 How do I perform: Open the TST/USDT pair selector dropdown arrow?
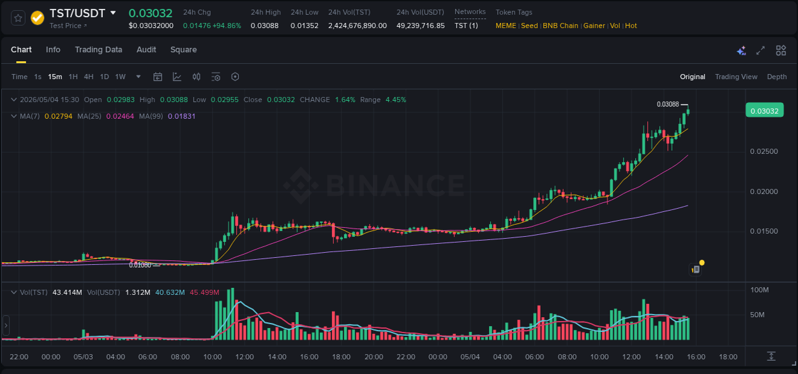(x=113, y=13)
